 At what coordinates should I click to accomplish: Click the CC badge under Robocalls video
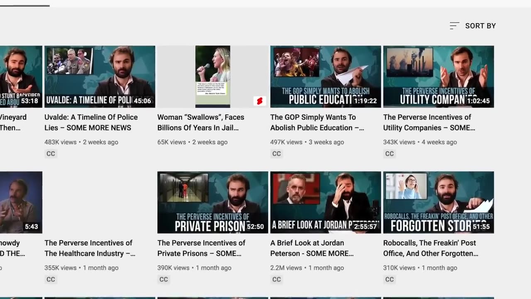390,279
